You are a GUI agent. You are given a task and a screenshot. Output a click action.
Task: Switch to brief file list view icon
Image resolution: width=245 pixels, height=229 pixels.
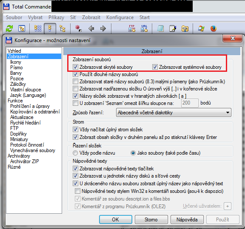(x=38, y=28)
